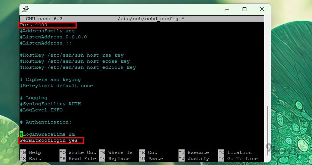The image size is (312, 165).
Task: Close the PuTTY terminal window
Action: [x=262, y=9]
